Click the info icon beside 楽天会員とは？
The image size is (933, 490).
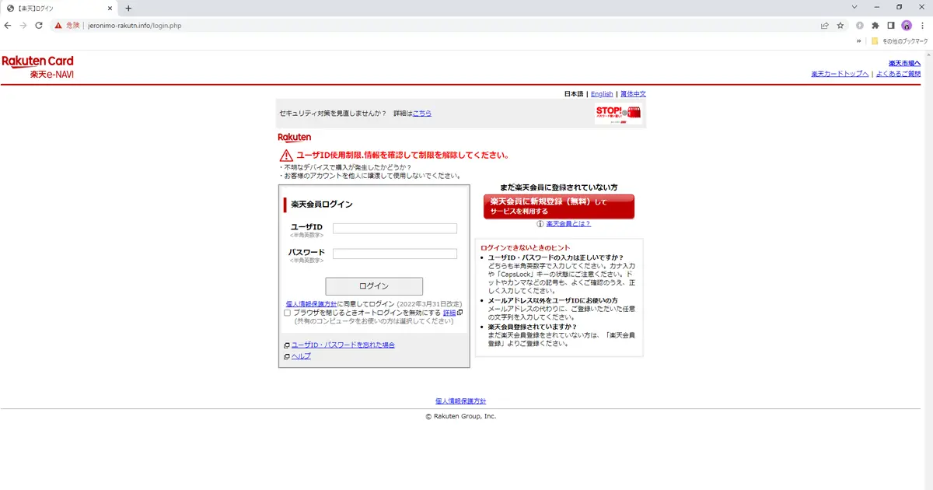click(540, 224)
